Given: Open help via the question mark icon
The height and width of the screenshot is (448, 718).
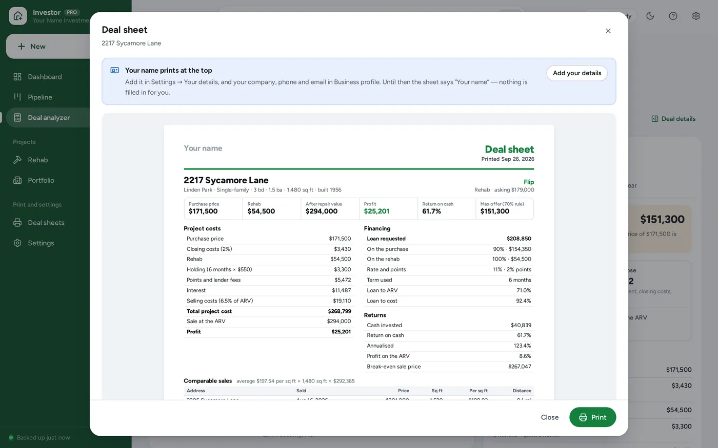Looking at the screenshot, I should 673,16.
